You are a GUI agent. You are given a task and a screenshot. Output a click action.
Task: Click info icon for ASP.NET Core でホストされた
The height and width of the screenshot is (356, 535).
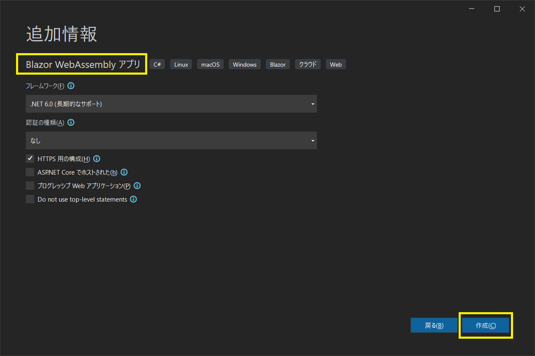[124, 172]
